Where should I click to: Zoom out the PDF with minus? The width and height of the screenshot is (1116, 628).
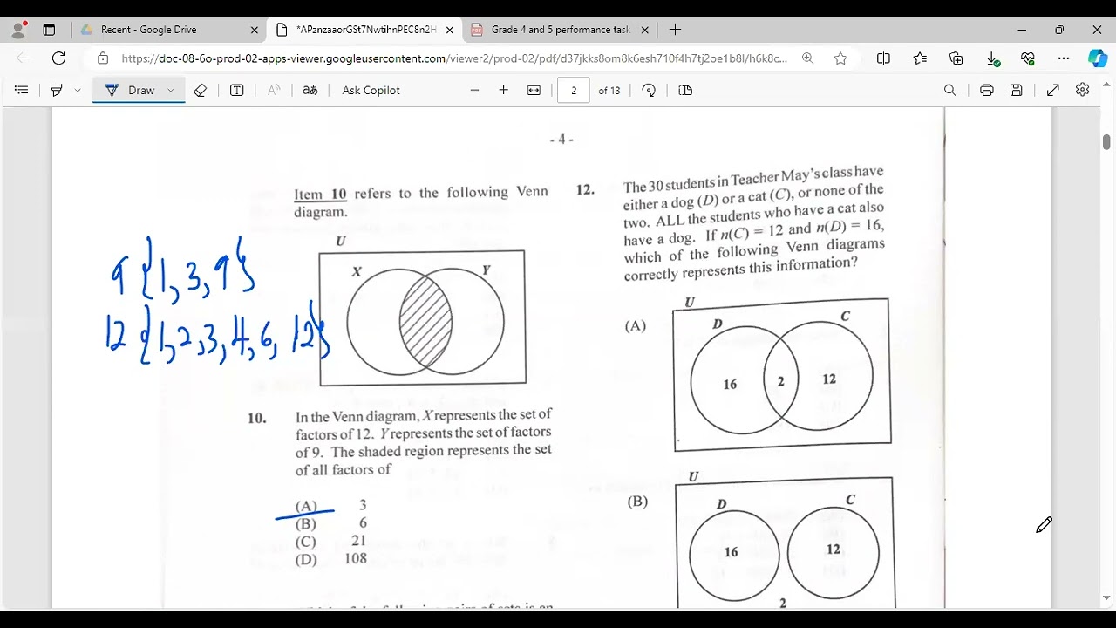click(x=474, y=90)
